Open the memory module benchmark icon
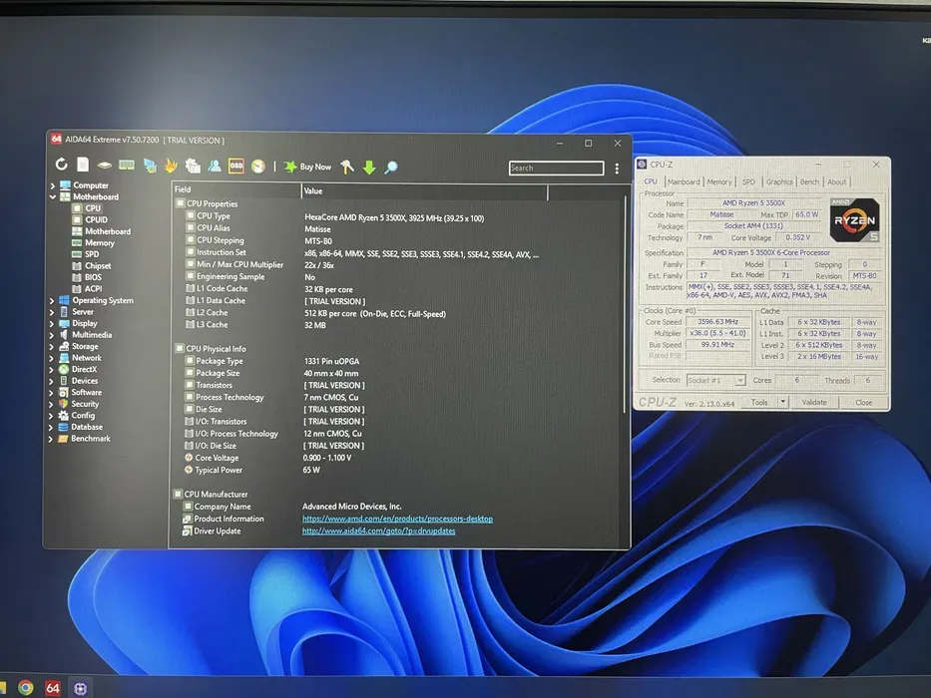This screenshot has height=698, width=931. (127, 165)
